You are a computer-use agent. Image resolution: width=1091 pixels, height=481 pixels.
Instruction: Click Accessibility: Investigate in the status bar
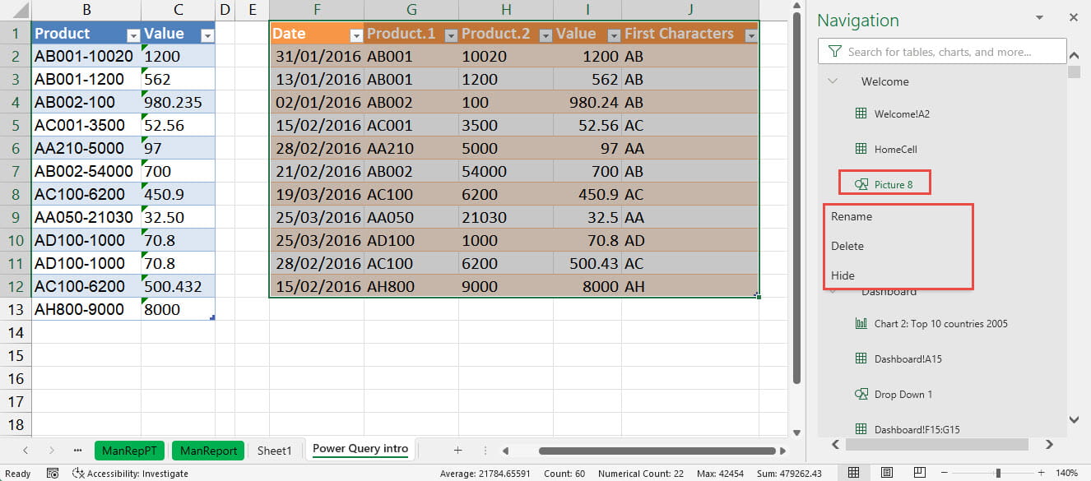click(130, 474)
